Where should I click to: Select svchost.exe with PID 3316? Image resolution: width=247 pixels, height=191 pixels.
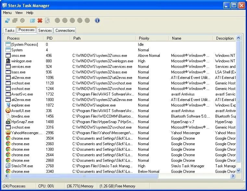click(120, 127)
